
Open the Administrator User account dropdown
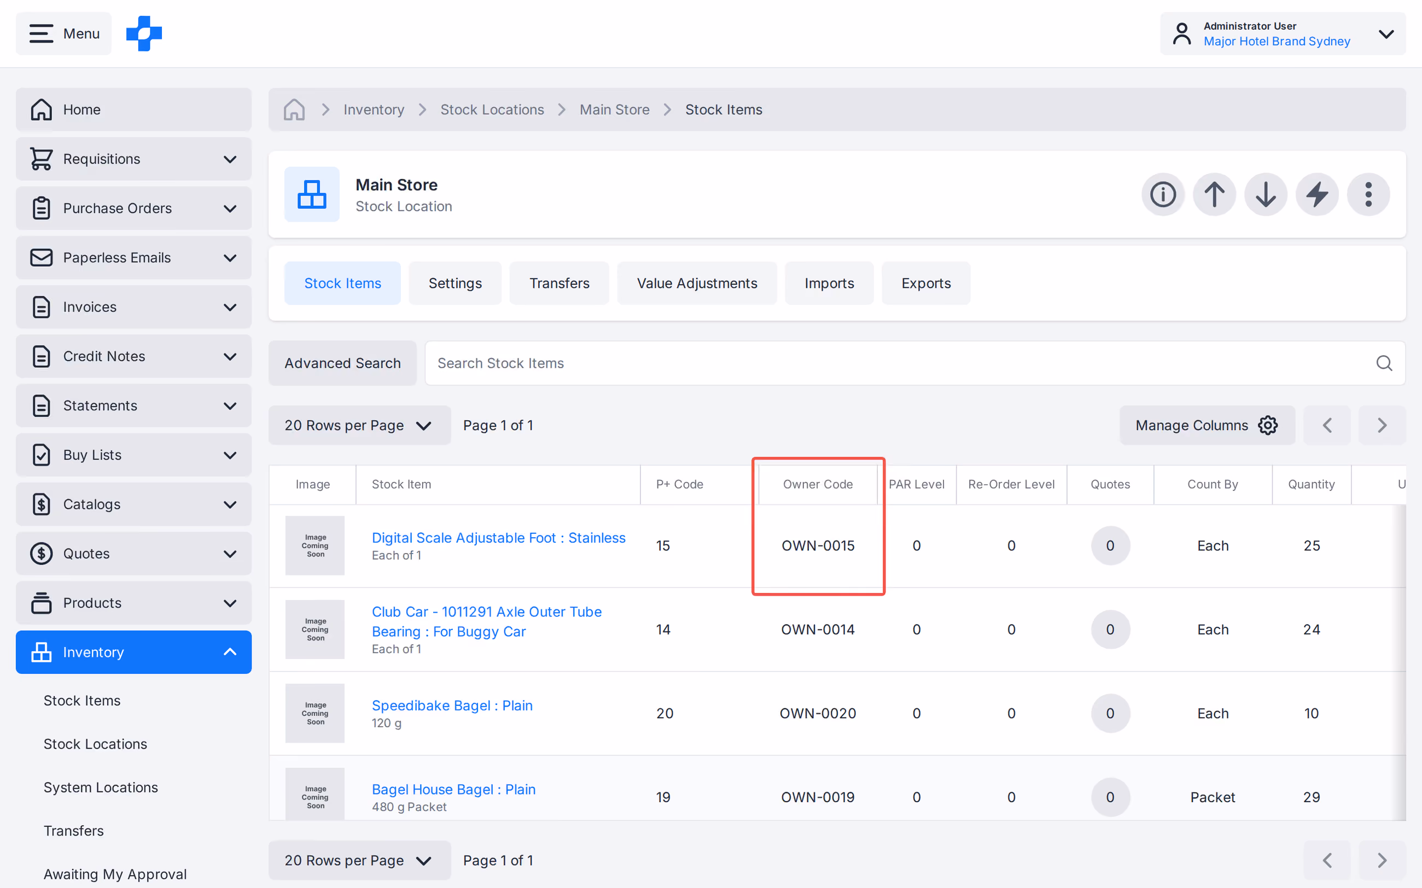1282,33
